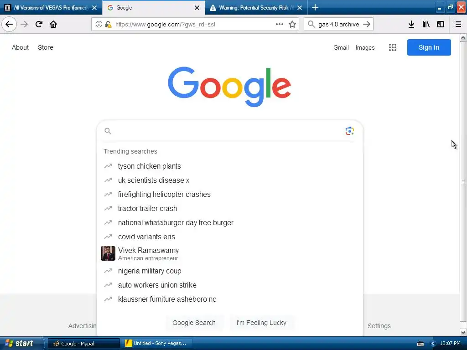
Task: Click keyboard icon in system tray
Action: (420, 344)
